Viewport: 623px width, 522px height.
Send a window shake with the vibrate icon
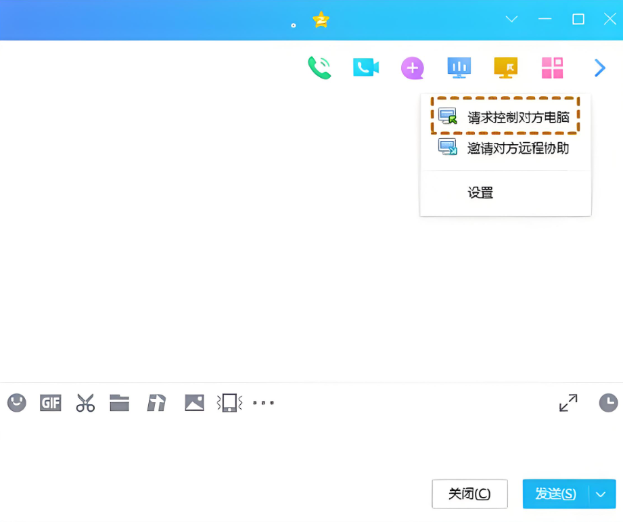[229, 403]
